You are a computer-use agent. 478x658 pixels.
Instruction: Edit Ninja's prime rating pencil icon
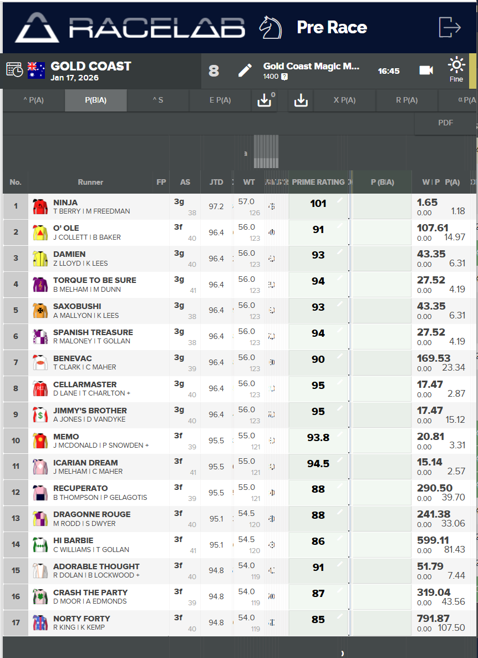[x=340, y=200]
